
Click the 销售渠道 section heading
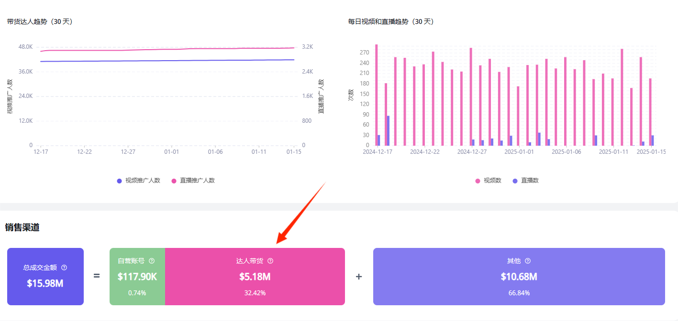coord(22,227)
